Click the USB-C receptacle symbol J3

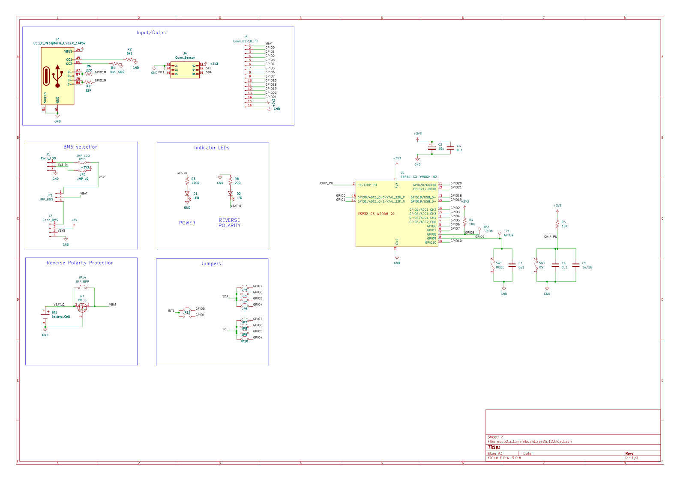pos(57,76)
